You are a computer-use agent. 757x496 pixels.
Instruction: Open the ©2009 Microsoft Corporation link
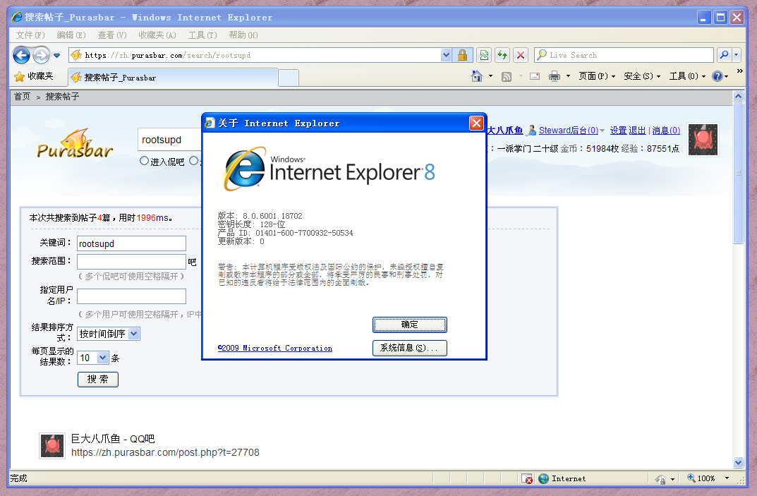[x=274, y=349]
